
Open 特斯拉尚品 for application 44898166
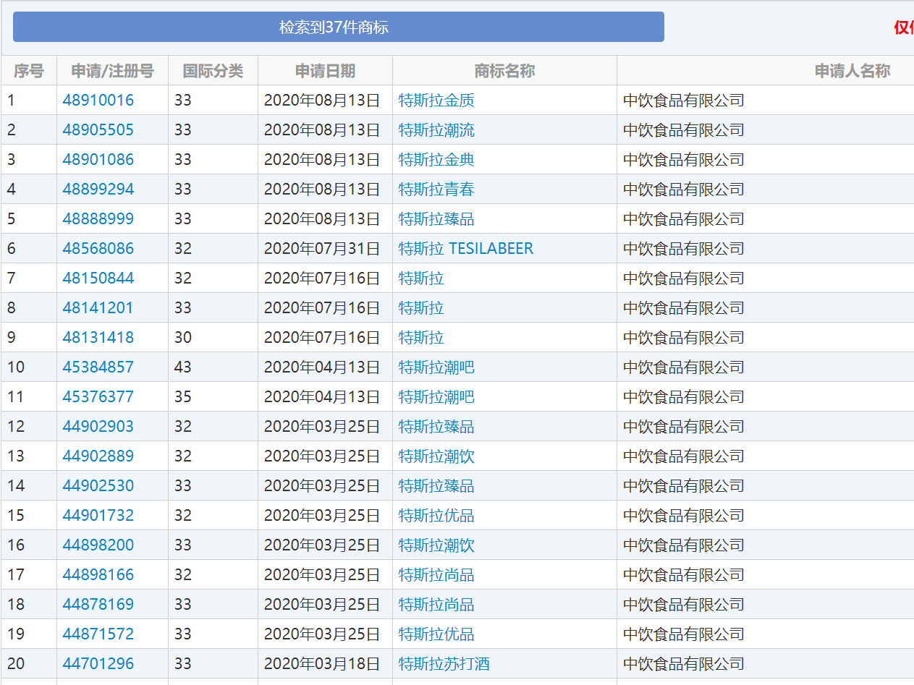pyautogui.click(x=436, y=575)
